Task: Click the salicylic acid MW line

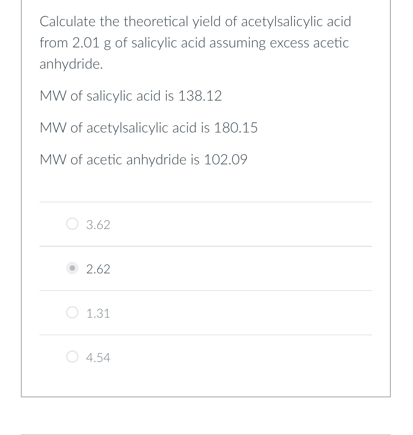Action: (x=131, y=96)
